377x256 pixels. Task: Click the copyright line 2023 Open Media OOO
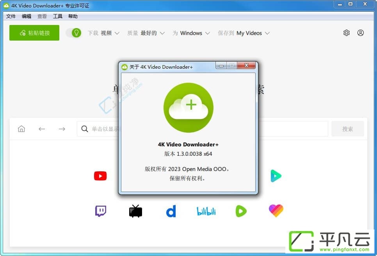(x=187, y=169)
